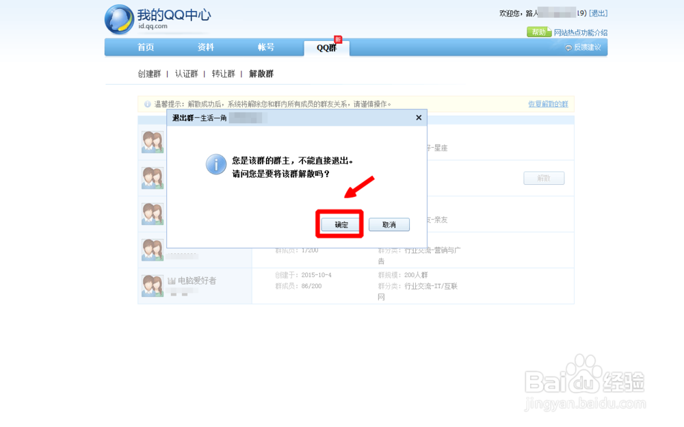Open the 帐号 tab
Image resolution: width=684 pixels, height=427 pixels.
(266, 47)
